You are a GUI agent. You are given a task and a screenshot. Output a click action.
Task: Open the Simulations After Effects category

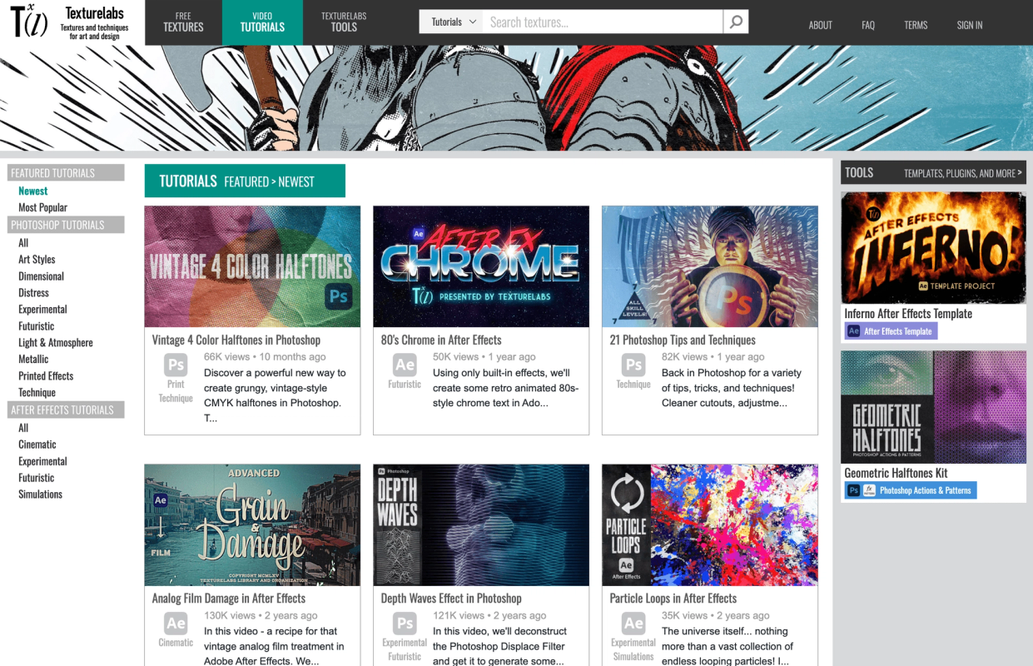point(40,494)
